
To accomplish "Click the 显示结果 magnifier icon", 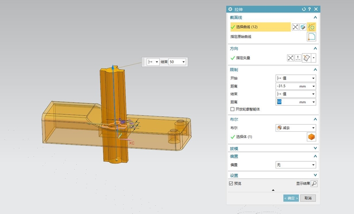I will (x=314, y=183).
